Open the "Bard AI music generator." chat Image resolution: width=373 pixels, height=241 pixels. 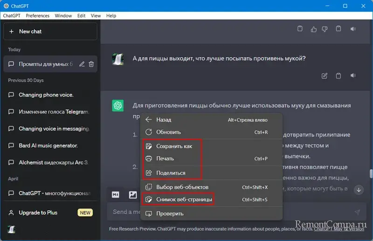click(48, 146)
